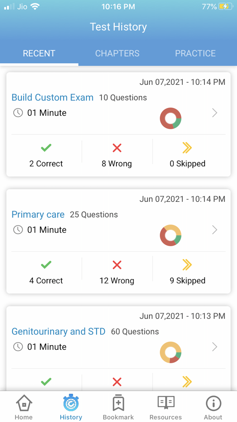237x422 pixels.
Task: Tap the Primary care donut progress chart
Action: click(171, 235)
